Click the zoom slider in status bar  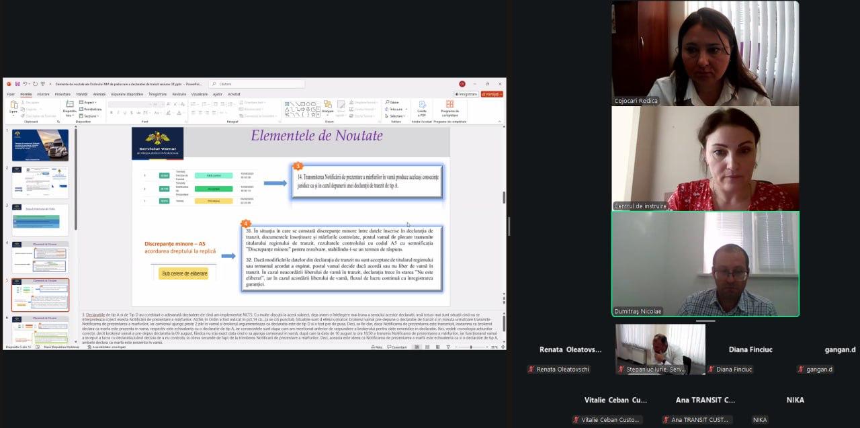pyautogui.click(x=470, y=347)
